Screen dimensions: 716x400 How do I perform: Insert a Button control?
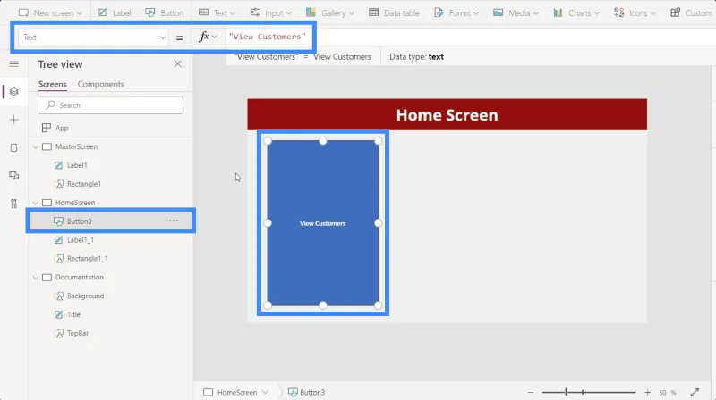[x=165, y=12]
